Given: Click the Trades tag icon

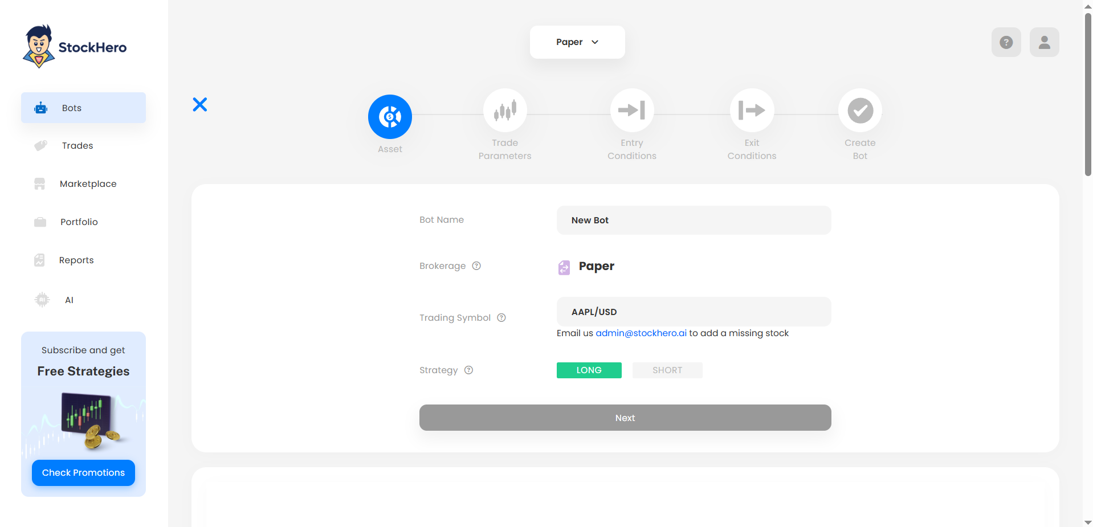Looking at the screenshot, I should pyautogui.click(x=40, y=146).
